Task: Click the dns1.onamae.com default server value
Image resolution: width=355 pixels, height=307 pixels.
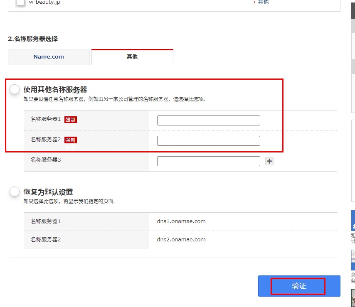Action: [x=181, y=221]
